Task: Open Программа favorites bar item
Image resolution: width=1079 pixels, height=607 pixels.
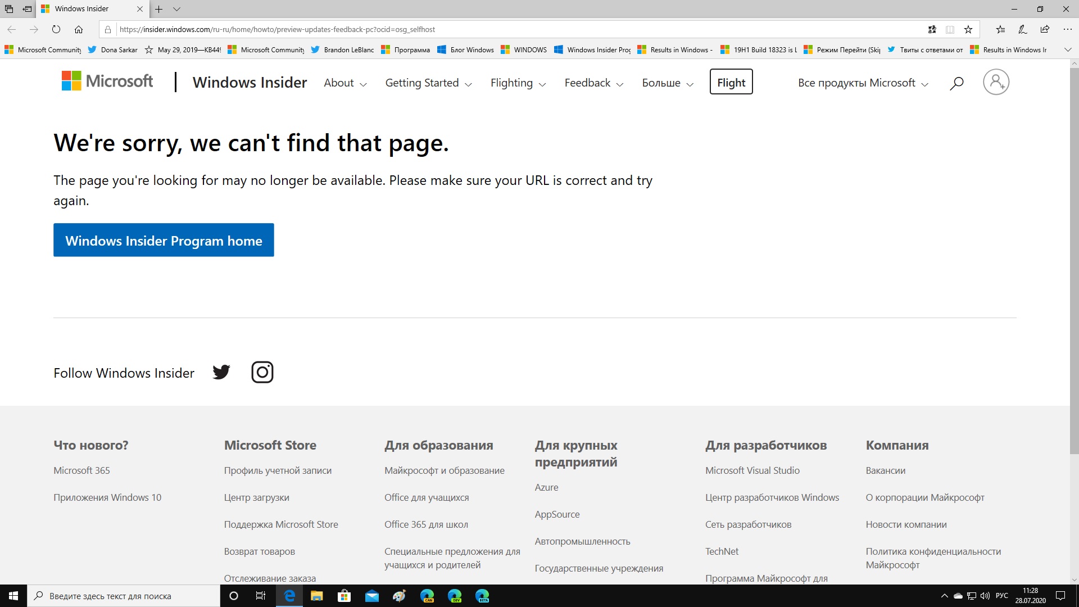Action: [x=405, y=49]
